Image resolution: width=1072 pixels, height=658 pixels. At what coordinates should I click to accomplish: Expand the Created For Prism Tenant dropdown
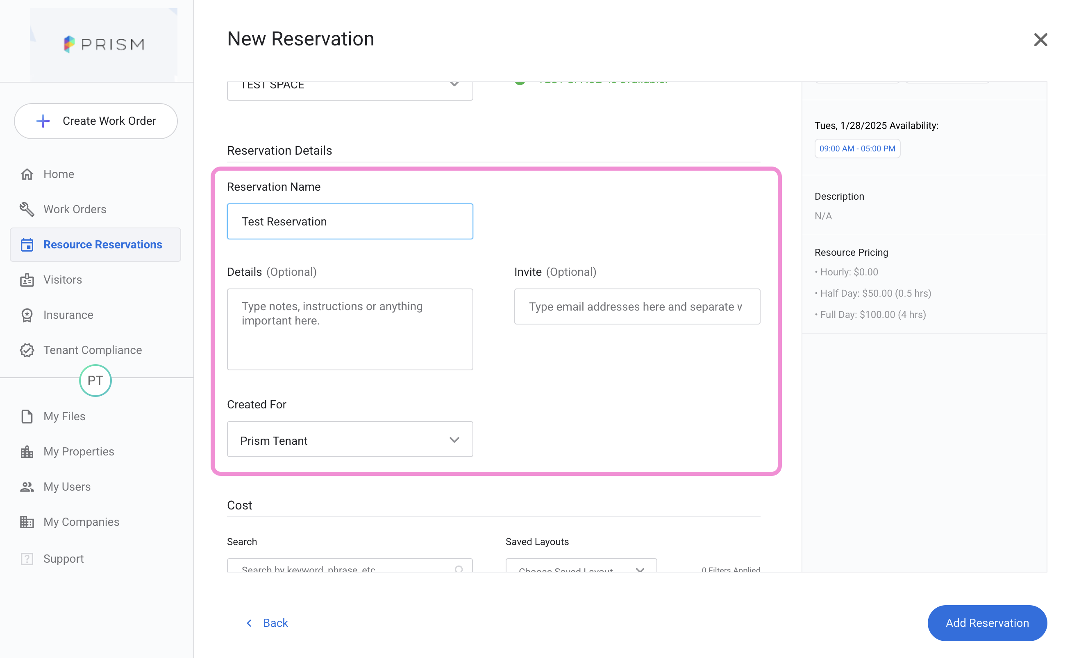[350, 440]
